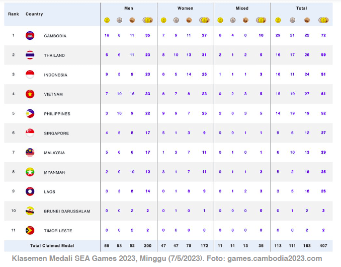Click the Cambodia flag icon

tap(30, 36)
